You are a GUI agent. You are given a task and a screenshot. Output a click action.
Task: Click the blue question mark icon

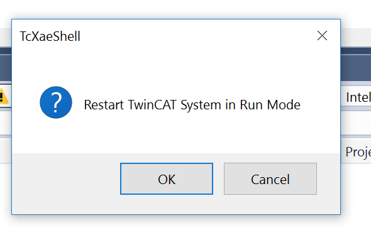click(x=56, y=102)
